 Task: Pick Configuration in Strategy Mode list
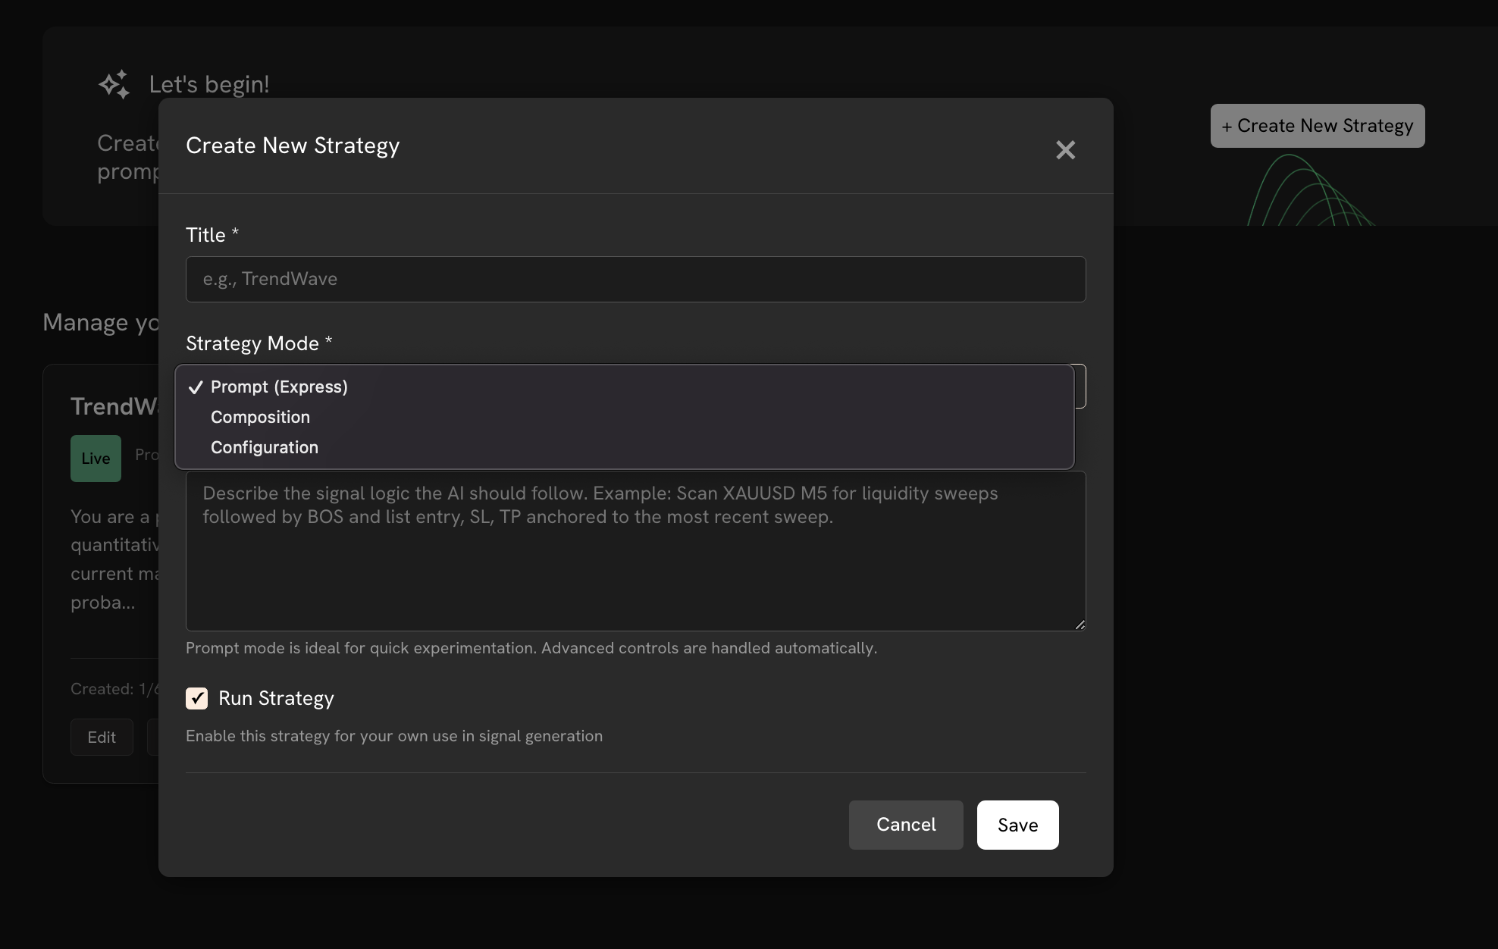[x=264, y=447]
